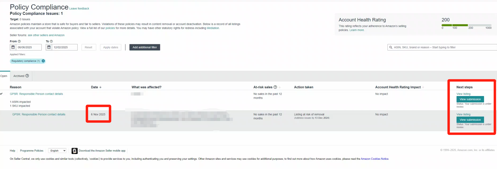Click the Account Health Rating progress bar
The image size is (497, 169).
point(466,25)
